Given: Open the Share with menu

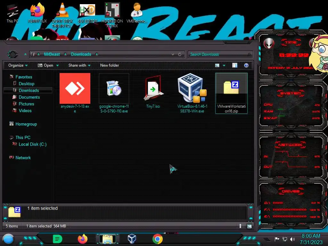Looking at the screenshot, I should coord(79,65).
